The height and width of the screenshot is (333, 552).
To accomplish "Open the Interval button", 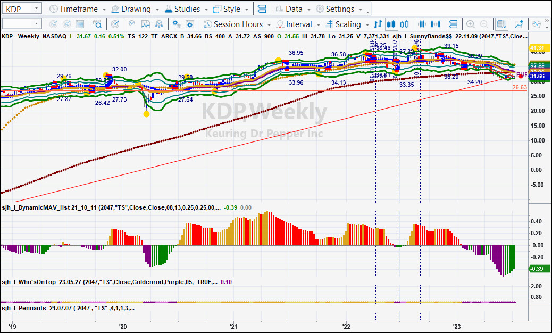I will [295, 24].
